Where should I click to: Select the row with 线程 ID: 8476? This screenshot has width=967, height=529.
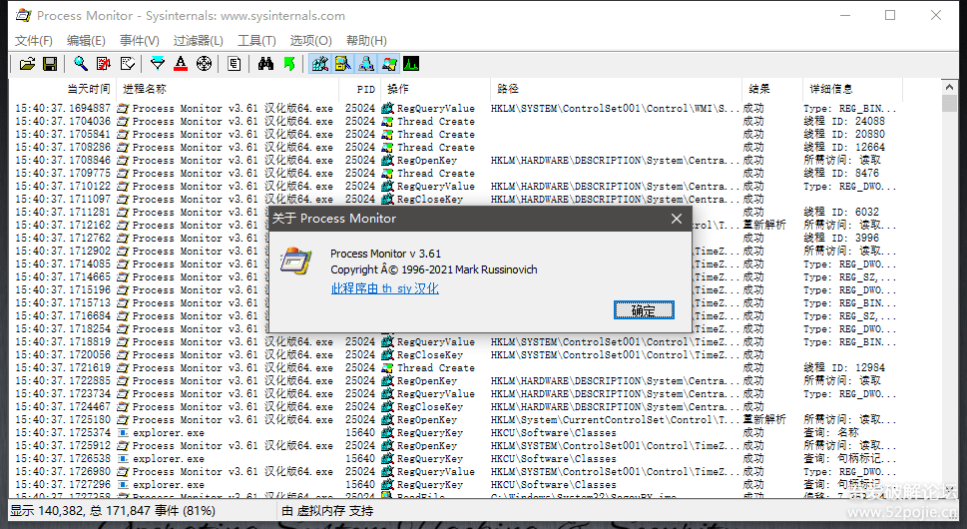point(456,174)
